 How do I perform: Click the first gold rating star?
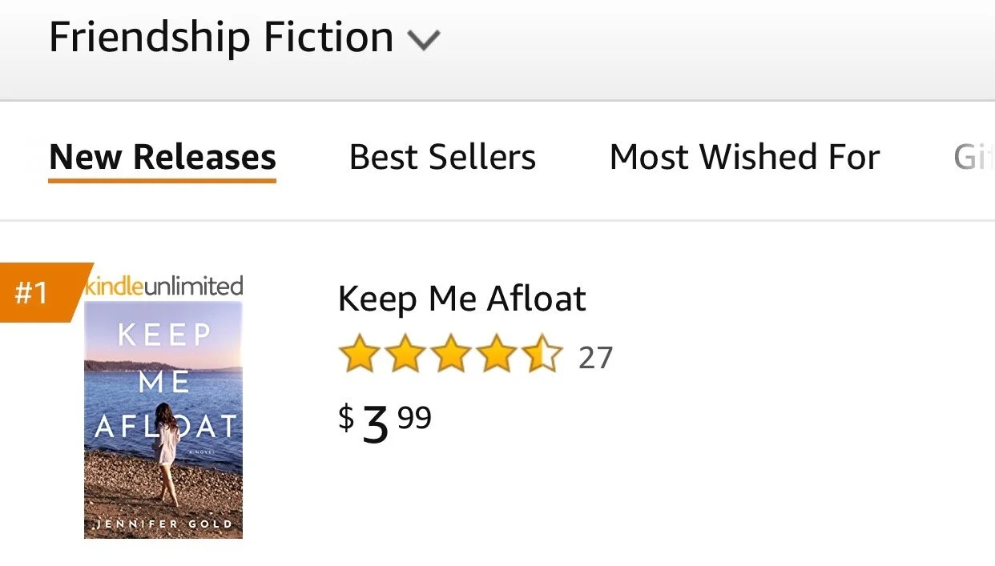[357, 355]
